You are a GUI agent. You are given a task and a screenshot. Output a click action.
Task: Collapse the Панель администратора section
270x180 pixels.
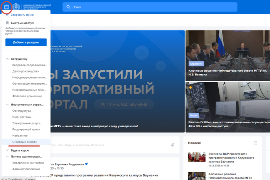coord(7,156)
